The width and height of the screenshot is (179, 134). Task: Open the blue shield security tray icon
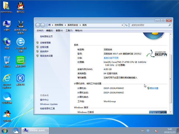(148, 131)
